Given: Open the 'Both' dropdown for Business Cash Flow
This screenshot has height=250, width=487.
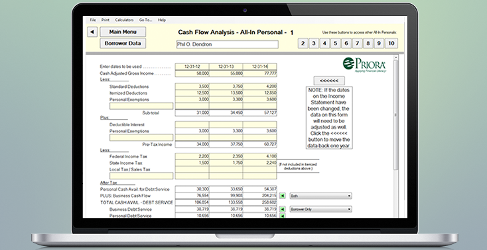Looking at the screenshot, I should pos(320,196).
